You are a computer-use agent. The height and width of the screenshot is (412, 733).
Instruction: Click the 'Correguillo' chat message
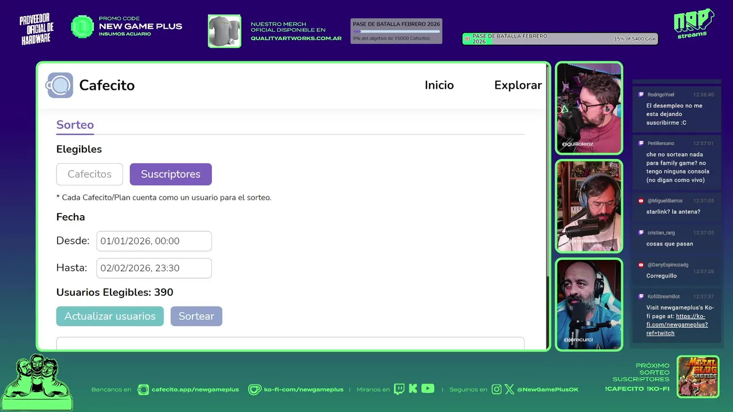click(661, 276)
